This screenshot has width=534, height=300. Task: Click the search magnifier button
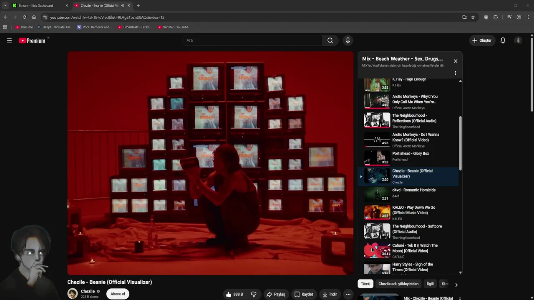tap(330, 40)
